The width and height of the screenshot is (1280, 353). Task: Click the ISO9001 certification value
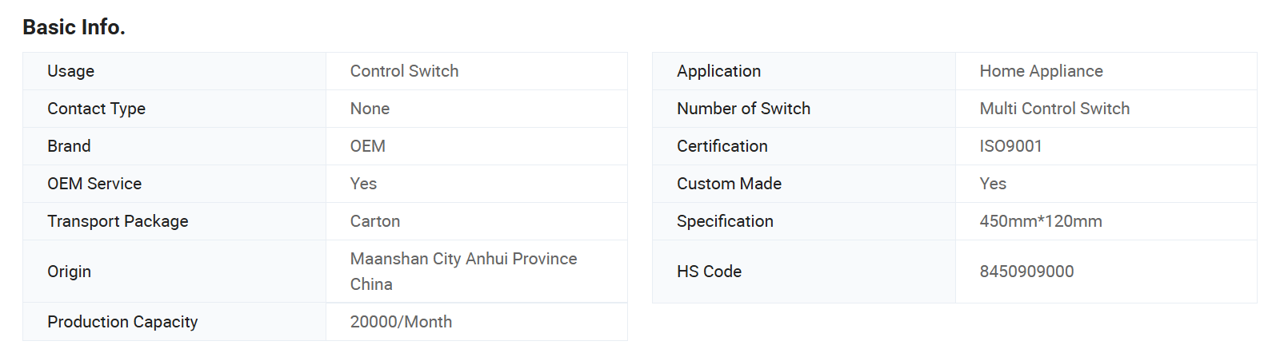1010,146
